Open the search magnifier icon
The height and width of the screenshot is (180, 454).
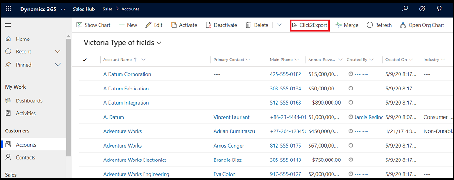click(x=405, y=9)
